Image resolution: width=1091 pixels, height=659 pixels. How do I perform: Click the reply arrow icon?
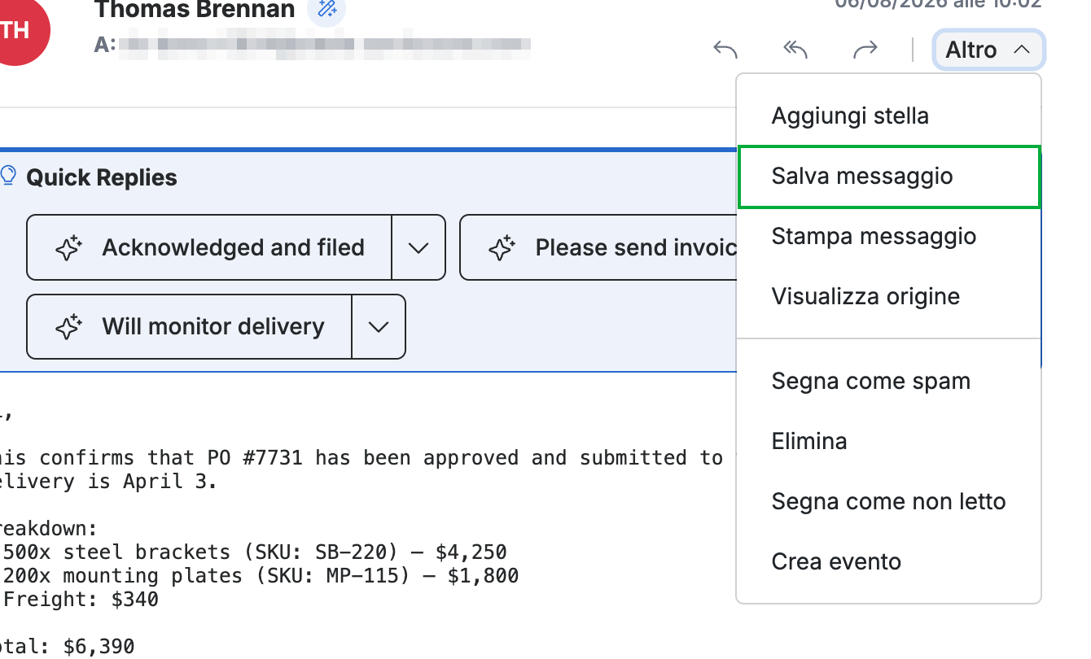click(725, 50)
